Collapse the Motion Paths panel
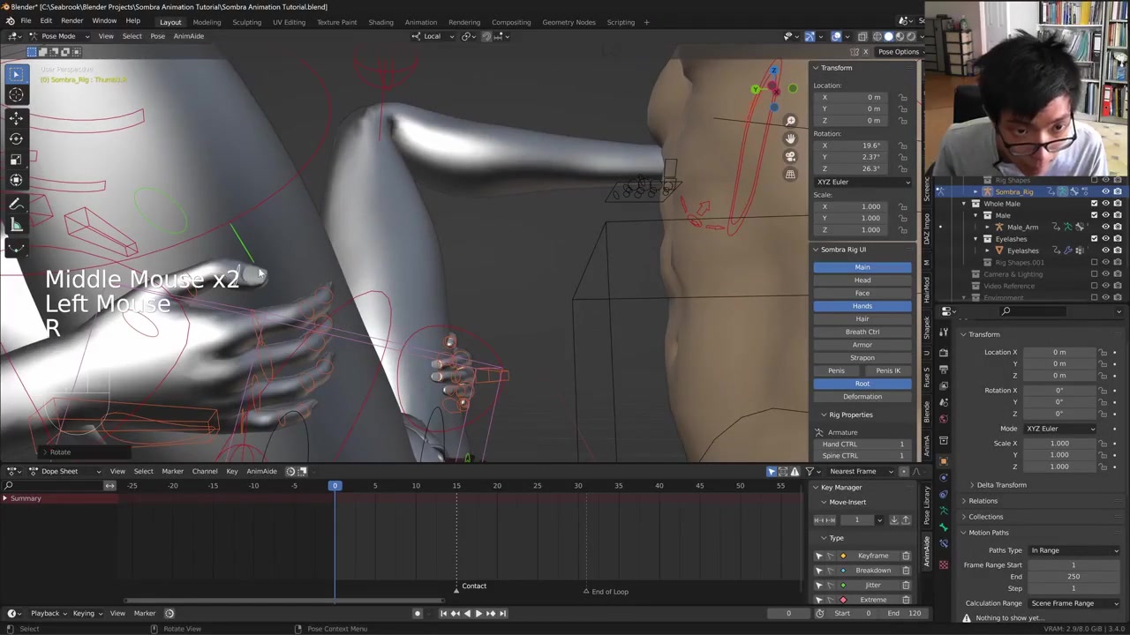Image resolution: width=1130 pixels, height=635 pixels. pos(988,533)
